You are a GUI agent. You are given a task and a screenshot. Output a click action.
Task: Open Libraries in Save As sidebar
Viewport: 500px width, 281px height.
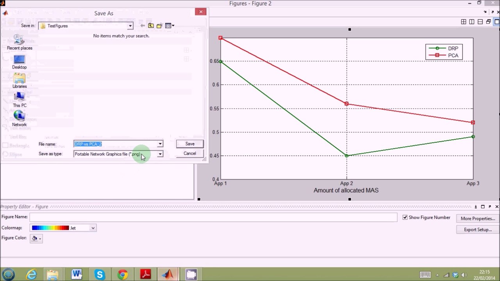tap(20, 81)
